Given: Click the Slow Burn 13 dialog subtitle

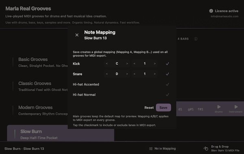Looking at the screenshot, I should pyautogui.click(x=96, y=38).
